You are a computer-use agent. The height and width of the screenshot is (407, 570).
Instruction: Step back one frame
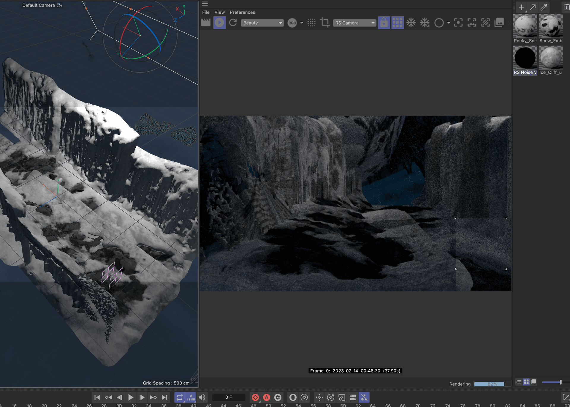click(120, 397)
